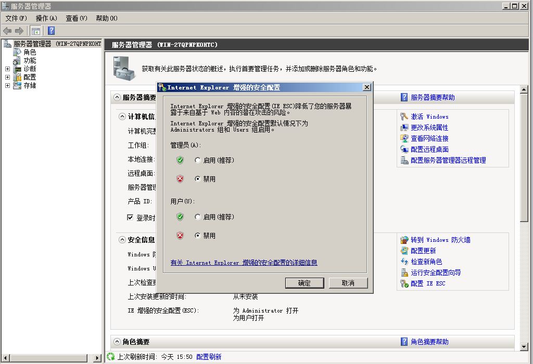Click the Windows 防火墙 icon
Viewport: 533px width, 364px height.
pyautogui.click(x=404, y=240)
